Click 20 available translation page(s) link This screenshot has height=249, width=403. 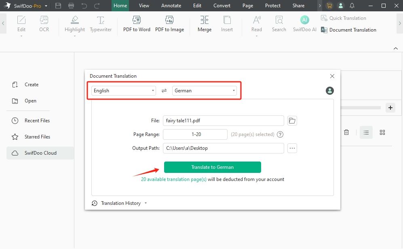click(x=174, y=179)
